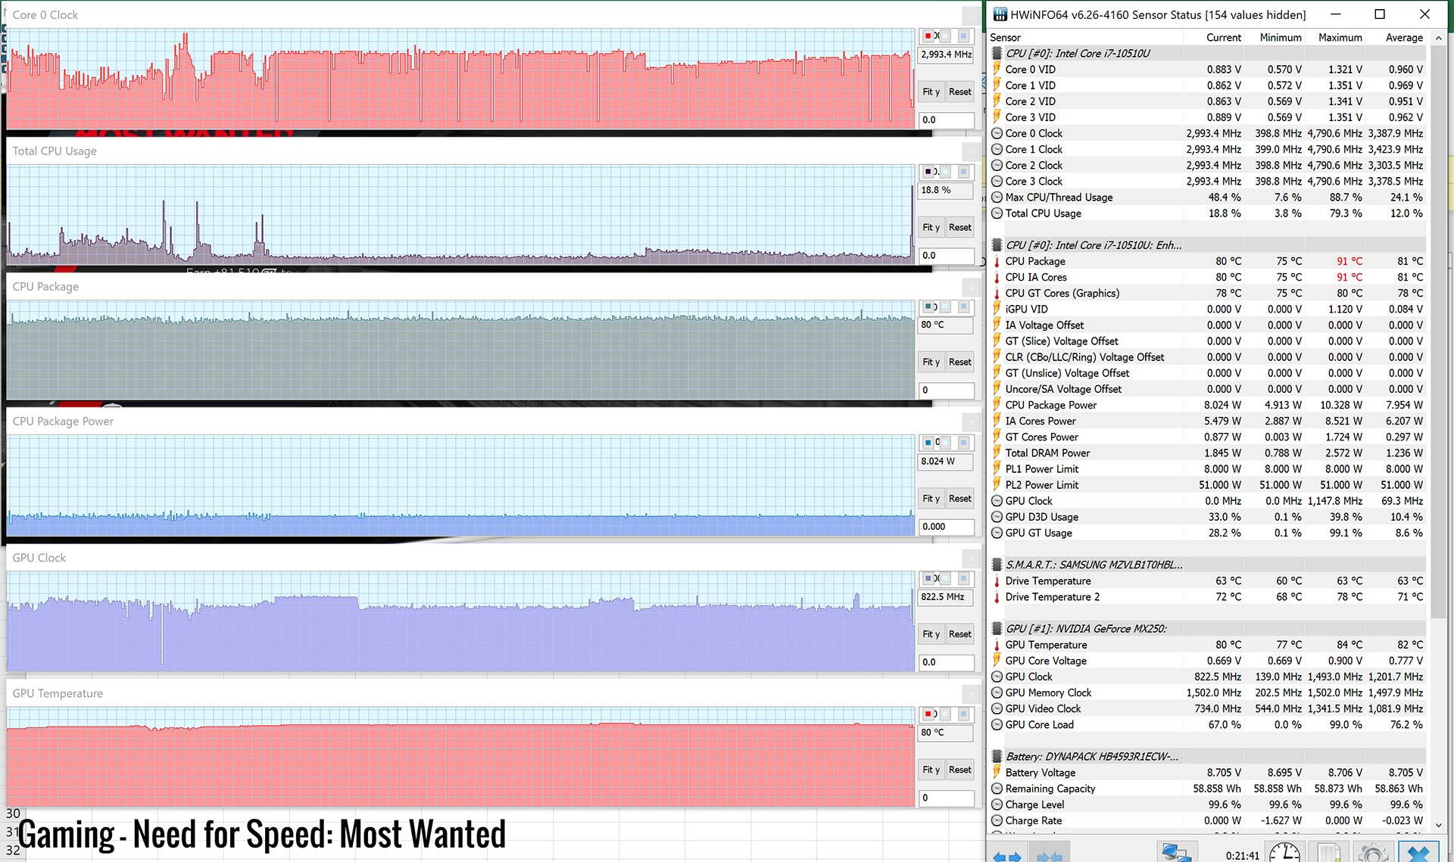Click the red color swatch in Core 0 Clock graph
Viewport: 1454px width, 862px height.
(x=928, y=36)
